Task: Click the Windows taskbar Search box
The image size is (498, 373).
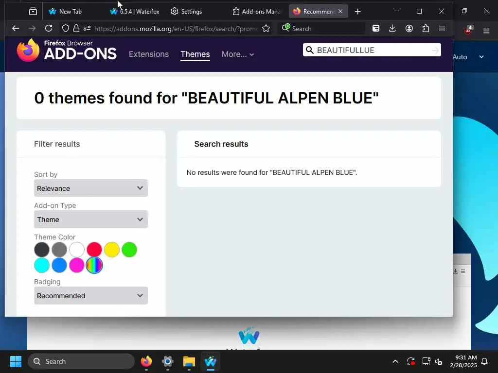Action: point(81,361)
